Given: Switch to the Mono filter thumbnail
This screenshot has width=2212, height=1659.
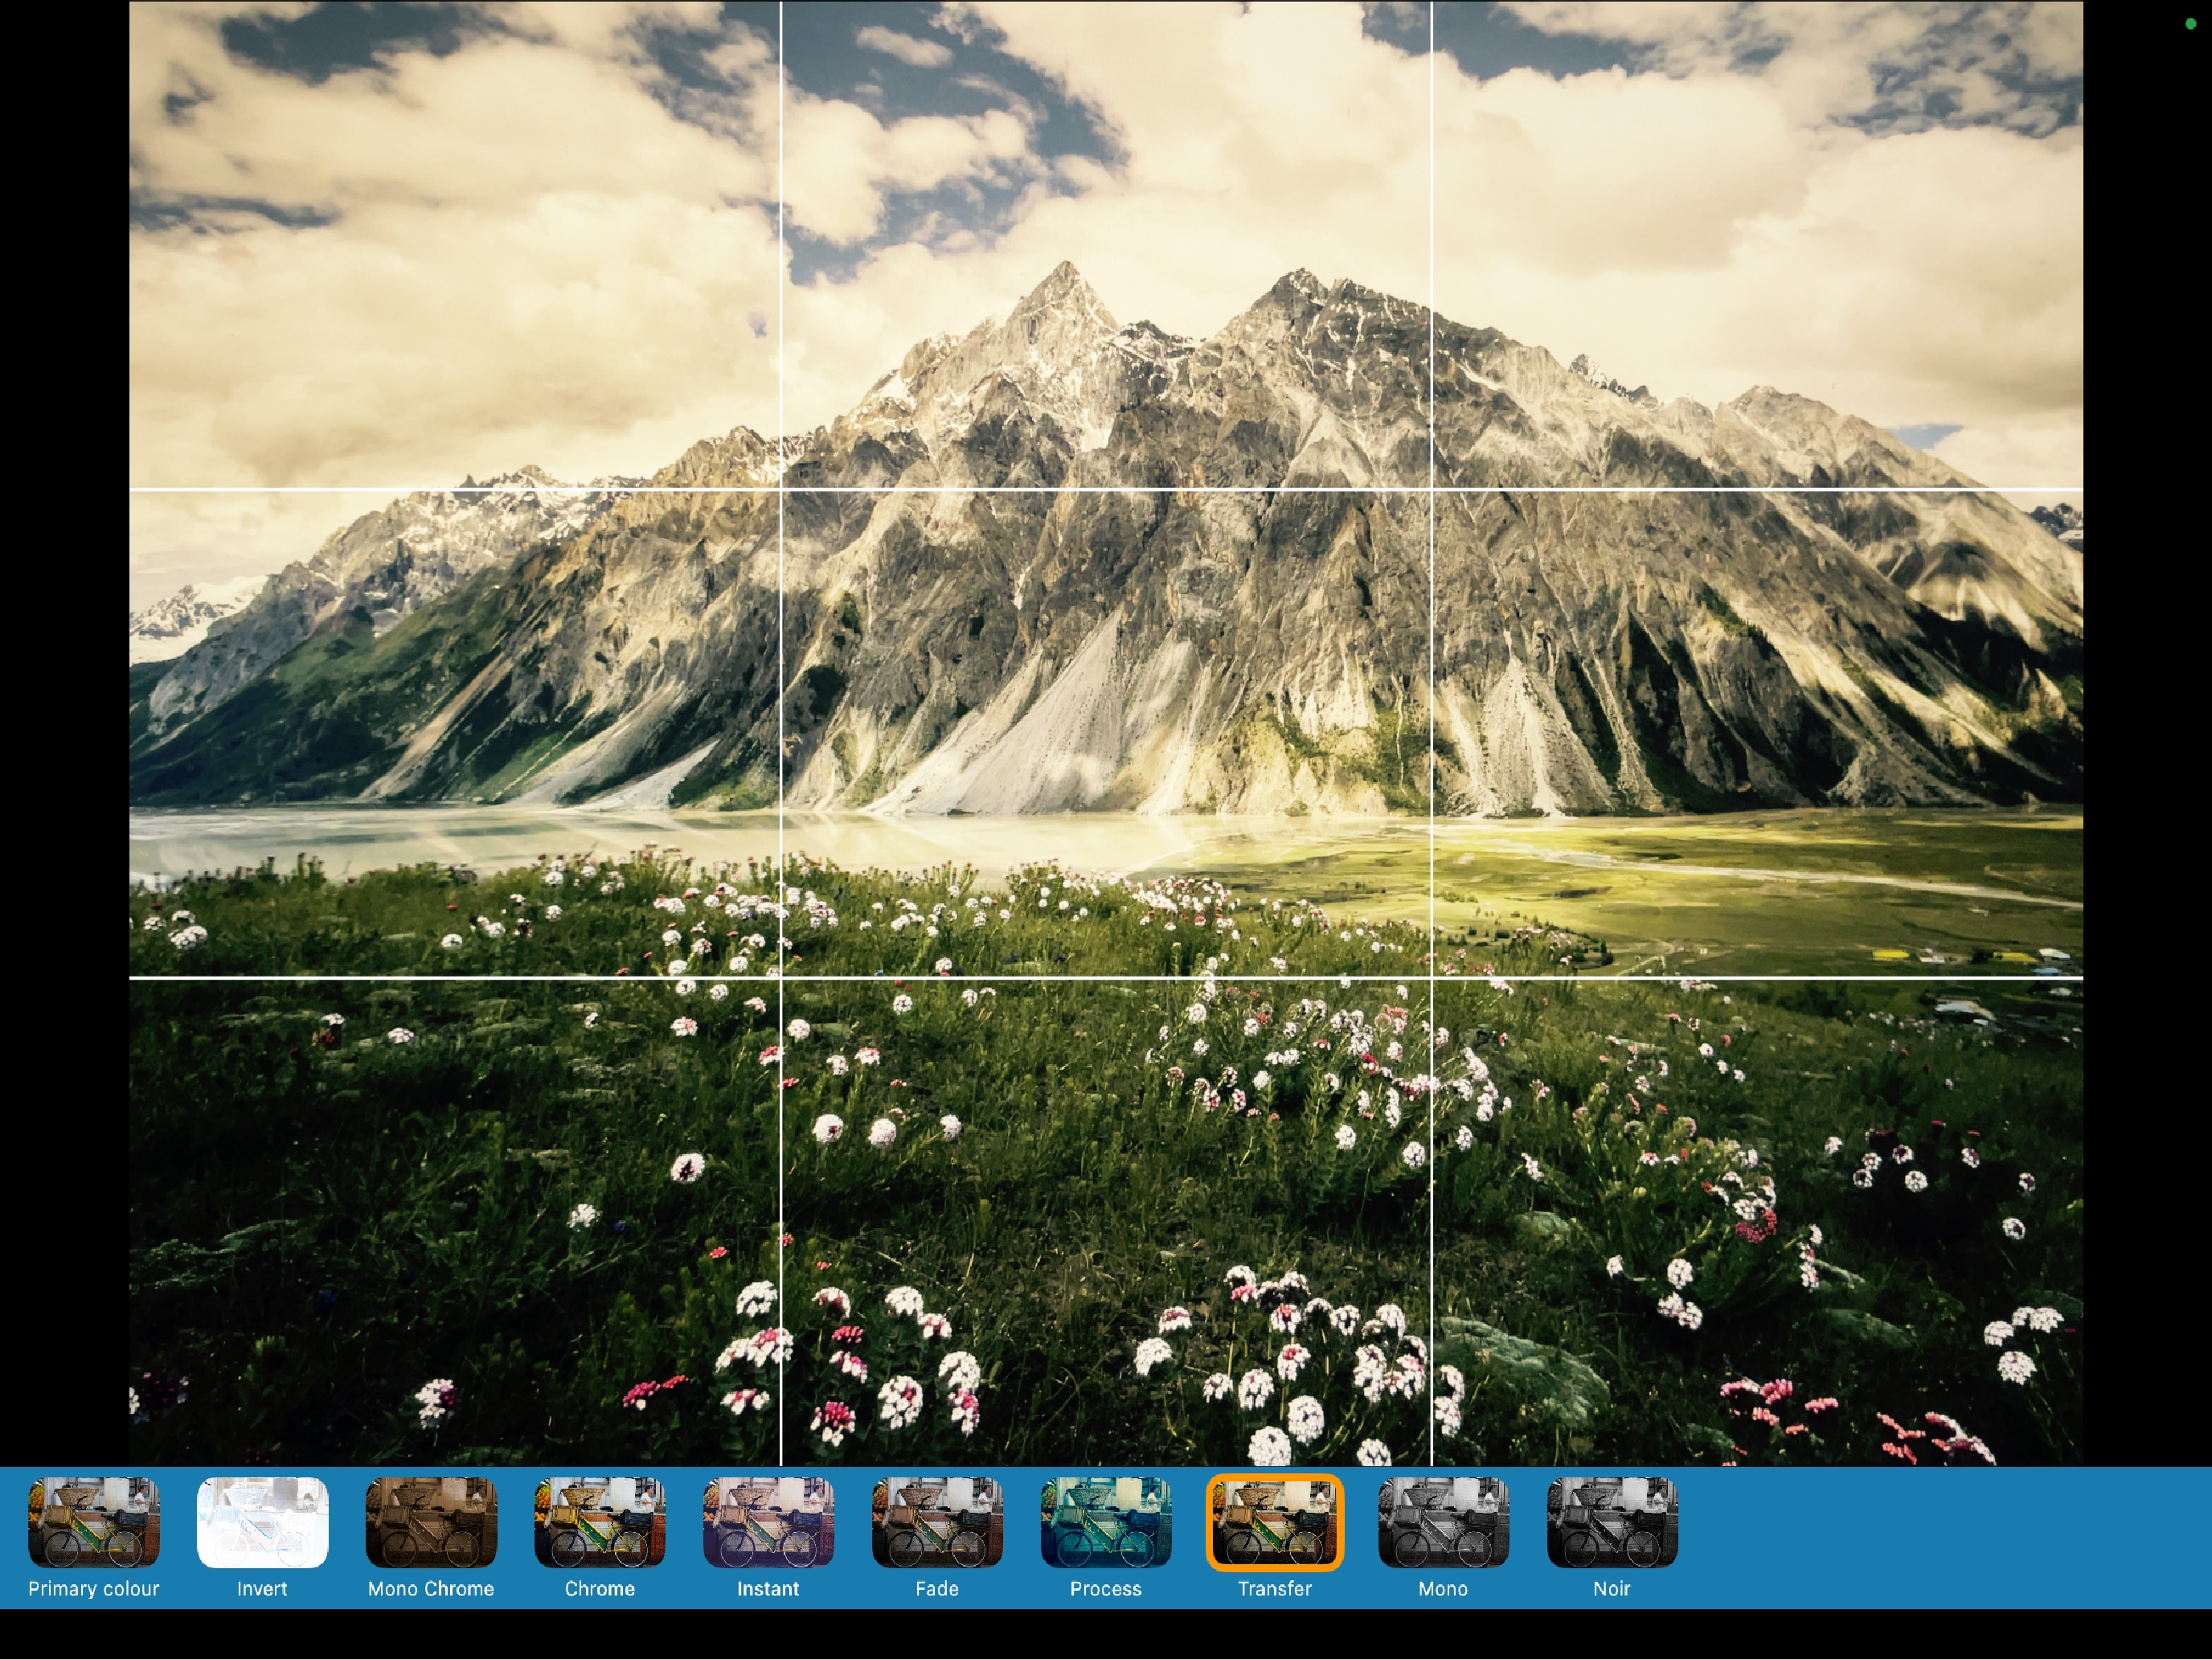Looking at the screenshot, I should click(1443, 1522).
